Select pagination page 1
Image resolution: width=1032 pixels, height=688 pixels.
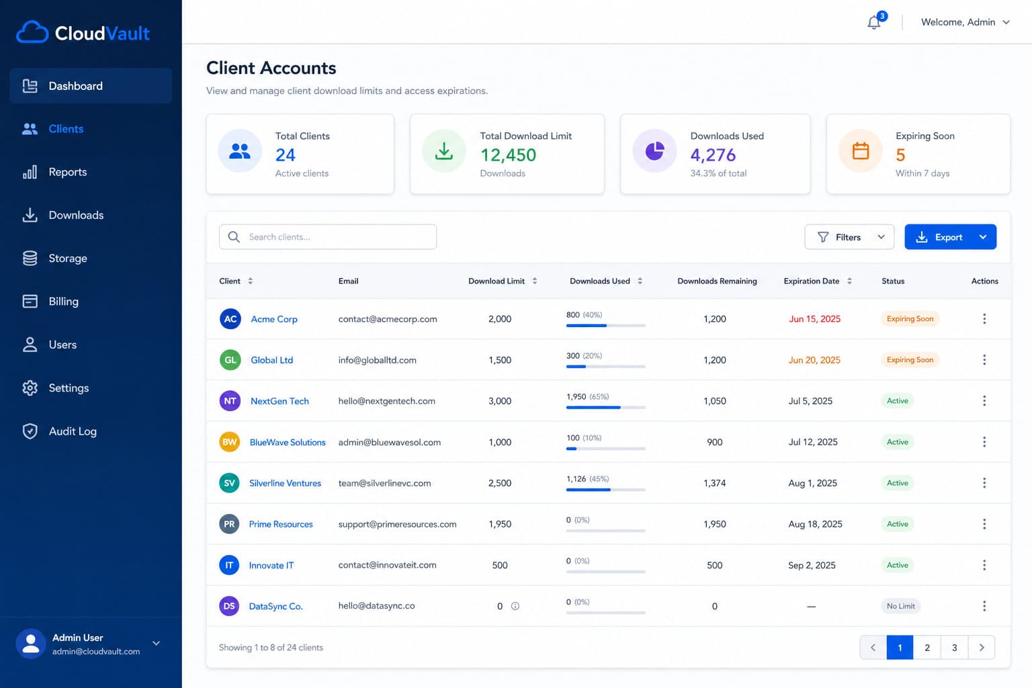click(900, 648)
